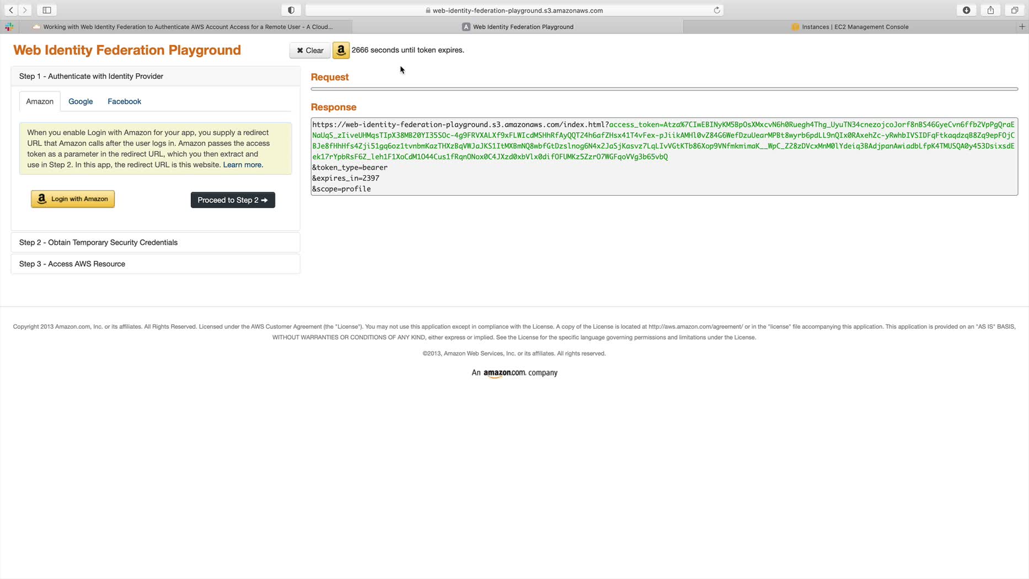
Task: Open the Safari share menu
Action: click(991, 10)
